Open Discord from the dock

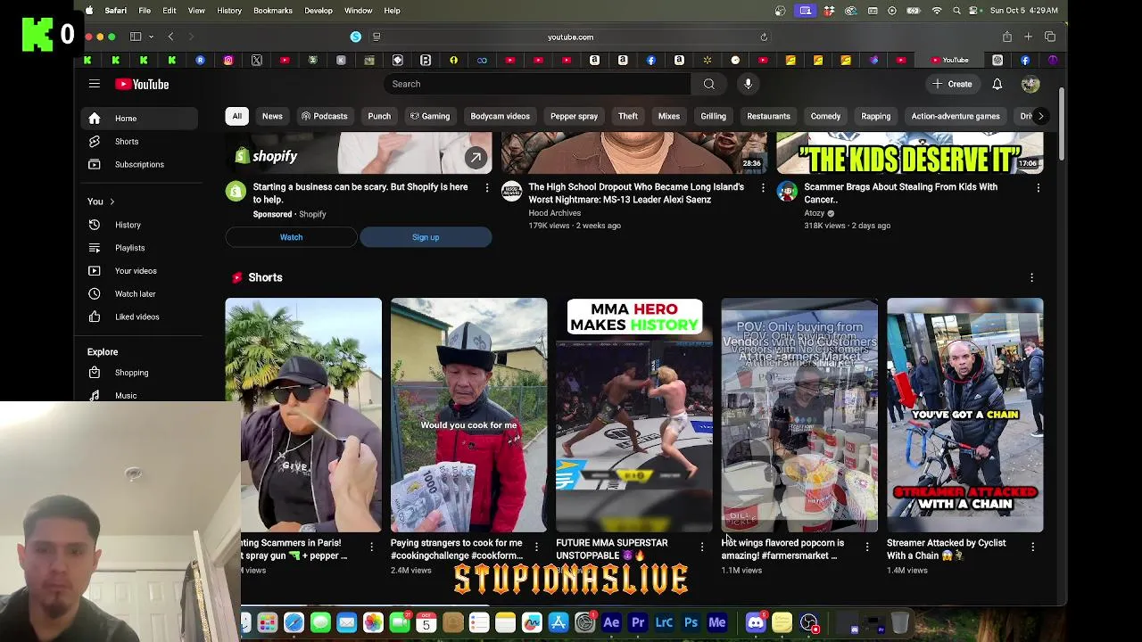[755, 622]
